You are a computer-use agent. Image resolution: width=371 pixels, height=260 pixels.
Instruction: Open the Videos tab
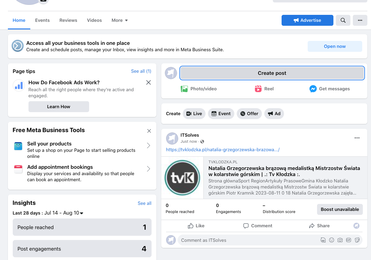pos(94,20)
